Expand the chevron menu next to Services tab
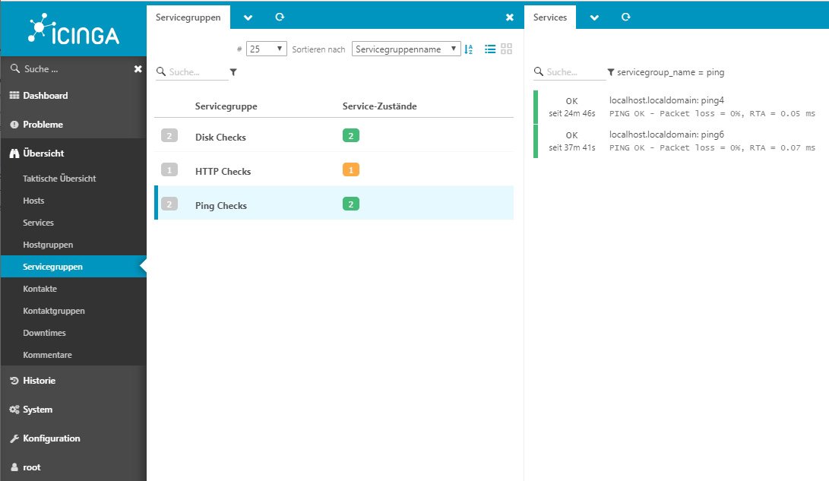 pos(594,17)
